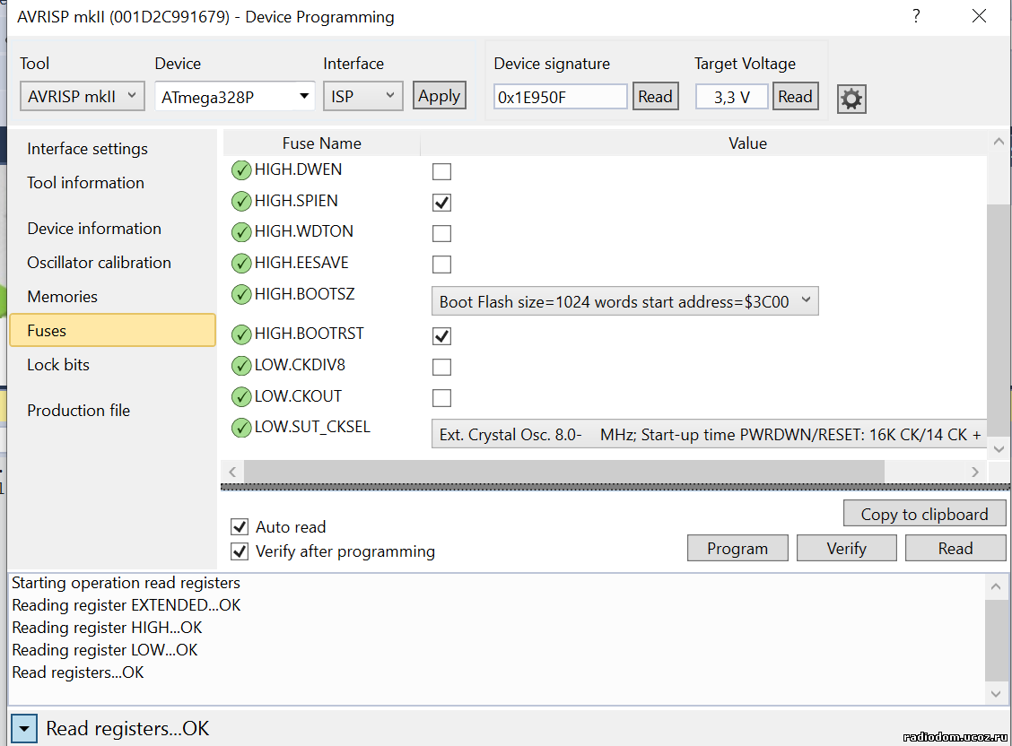
Task: Open the LOW.SUT_CKSEL oscillator dropdown
Action: (709, 434)
